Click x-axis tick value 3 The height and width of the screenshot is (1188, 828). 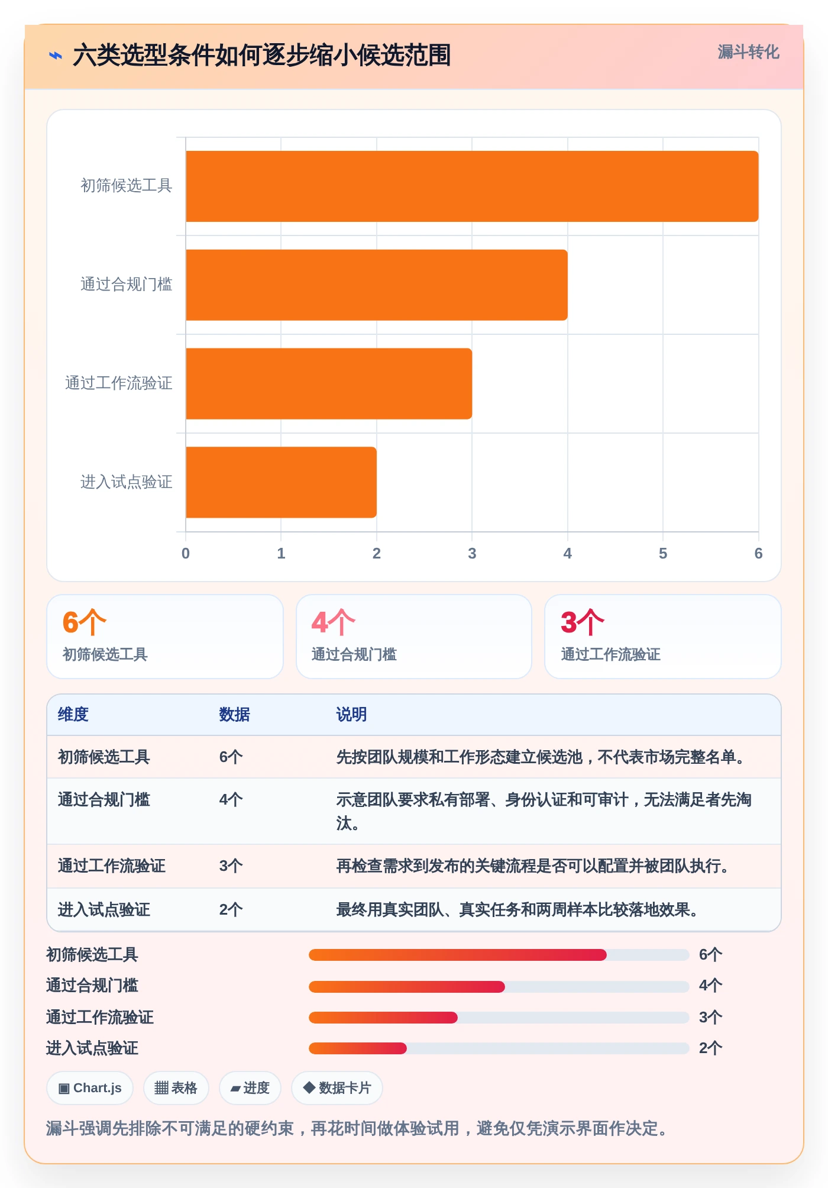click(472, 554)
